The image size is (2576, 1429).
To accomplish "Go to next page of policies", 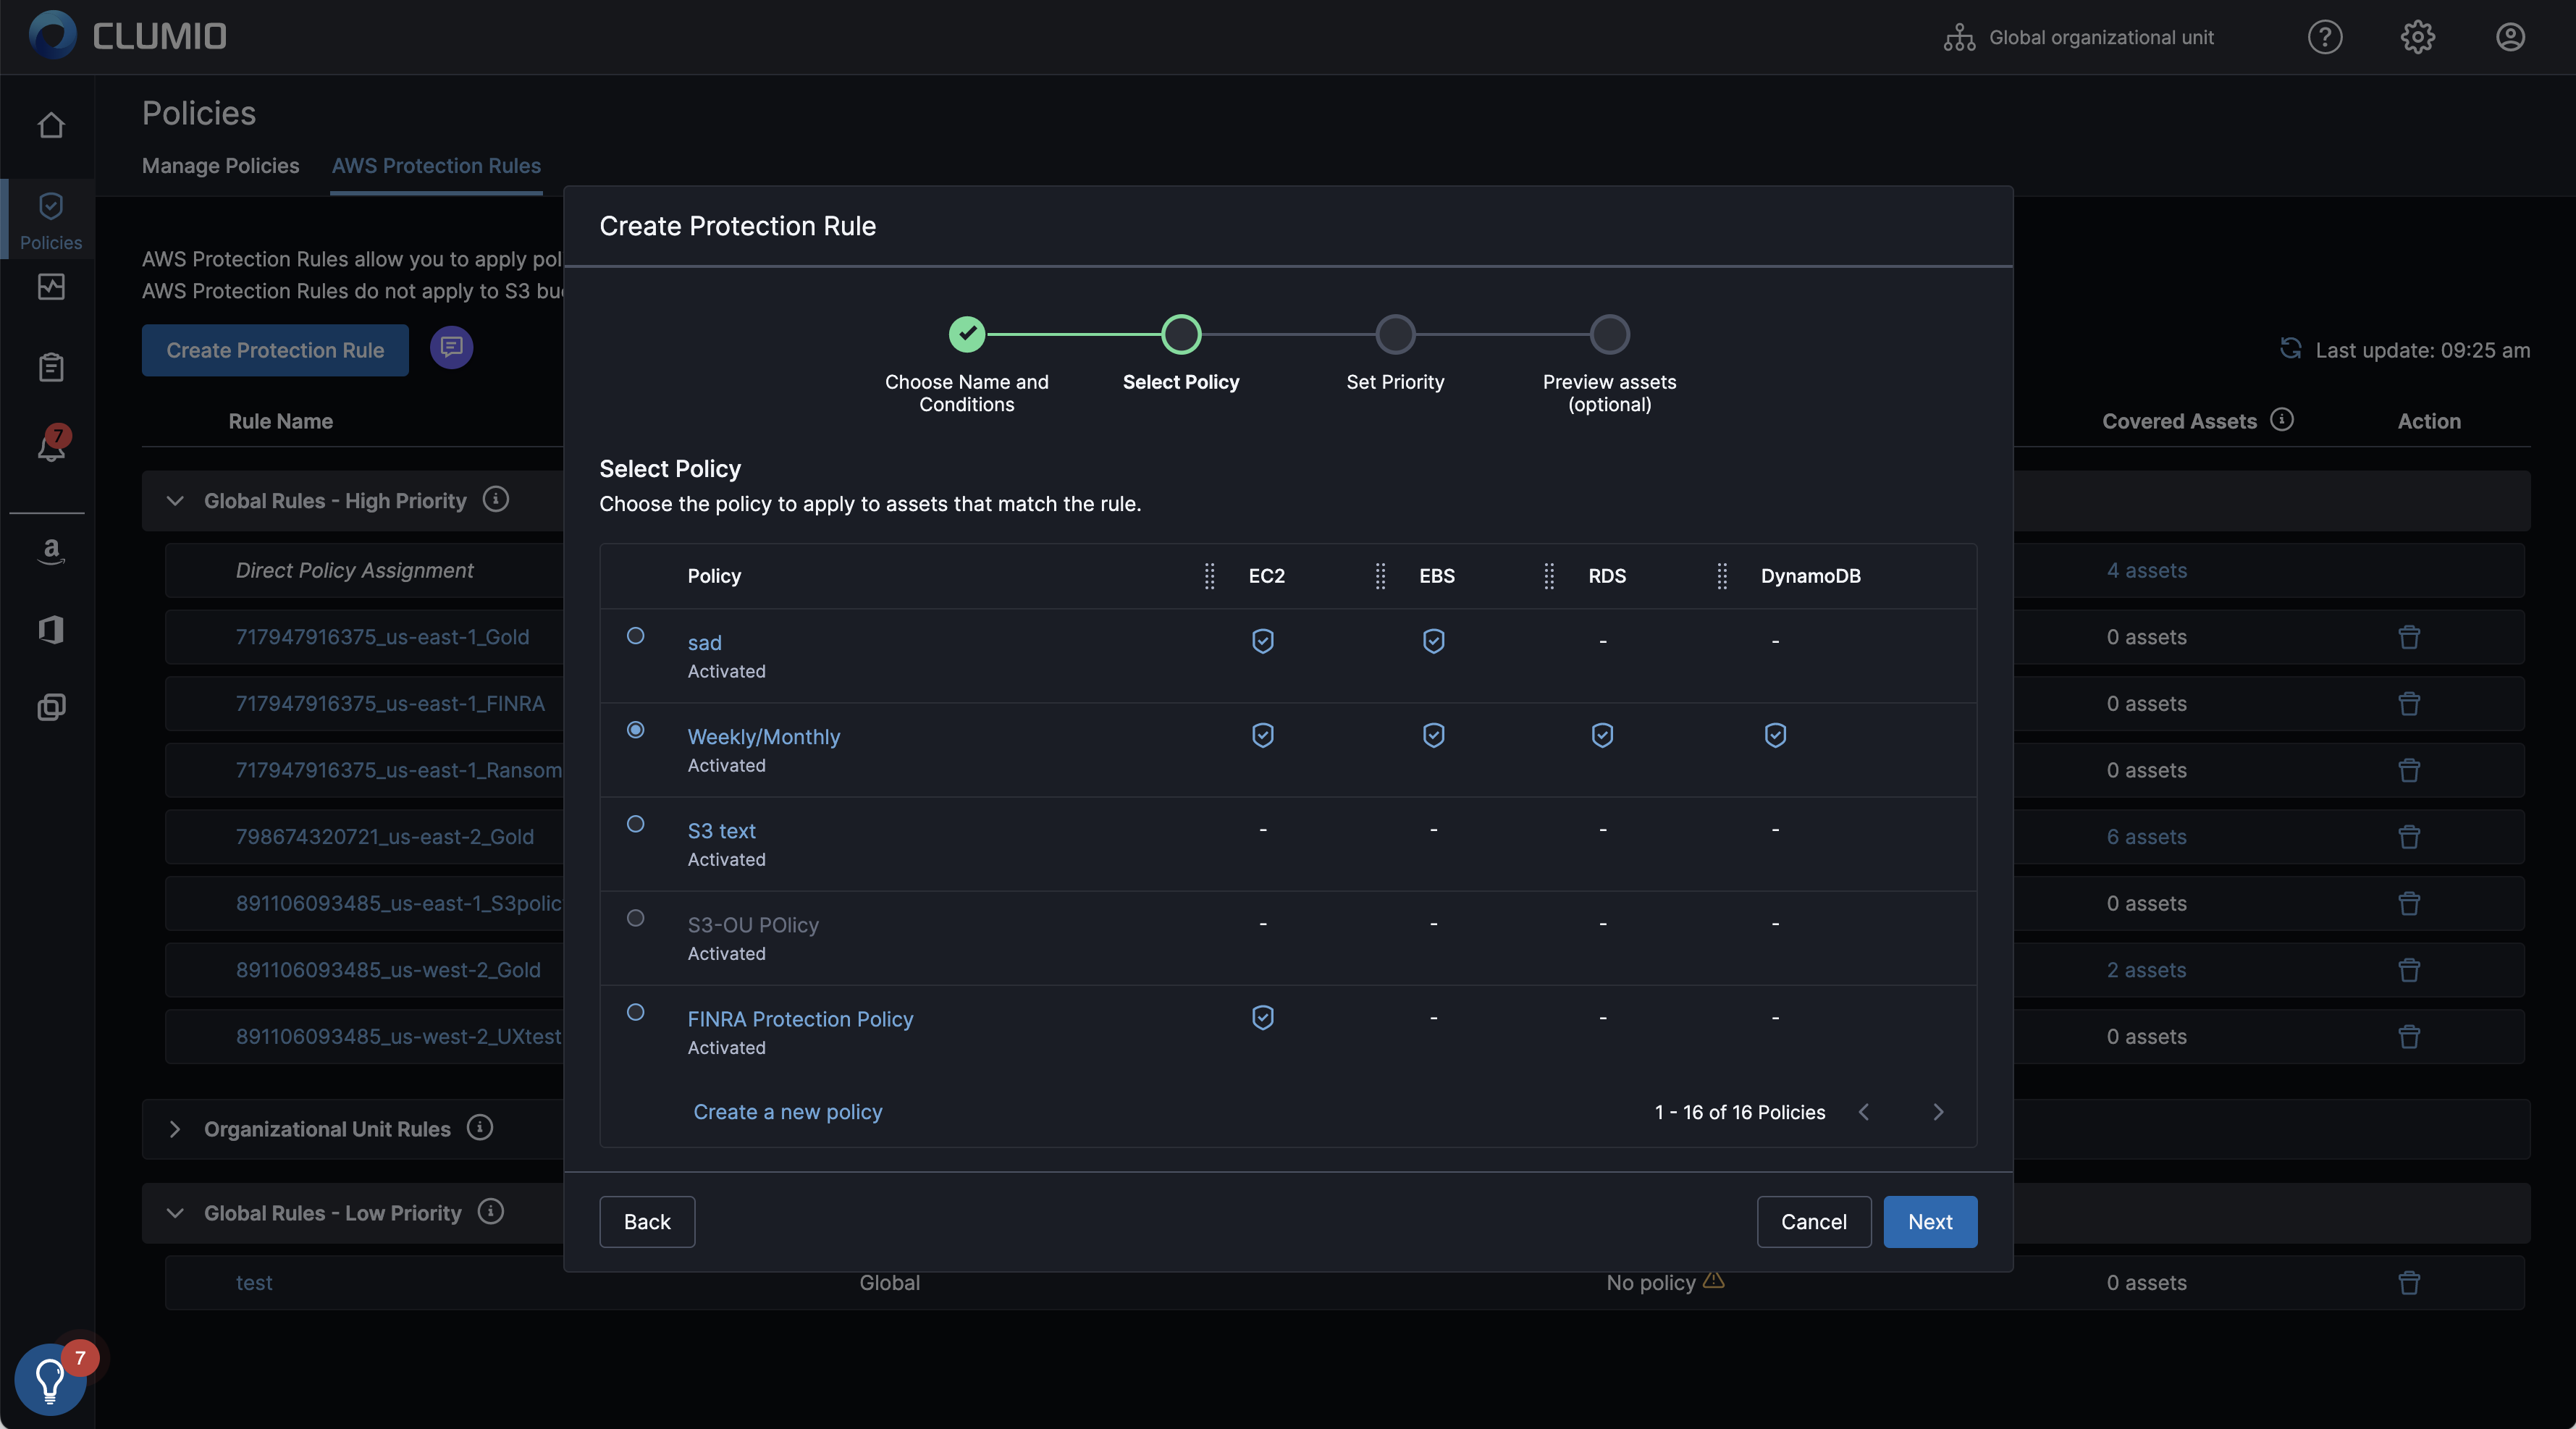I will pos(1938,1112).
